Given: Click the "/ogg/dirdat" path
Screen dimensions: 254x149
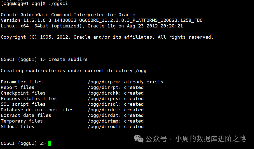Looking at the screenshot, I should coord(104,115).
